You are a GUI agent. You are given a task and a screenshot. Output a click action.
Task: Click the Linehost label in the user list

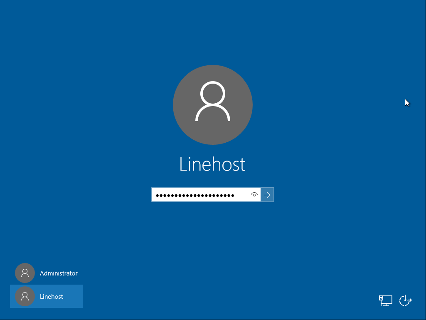tap(52, 297)
